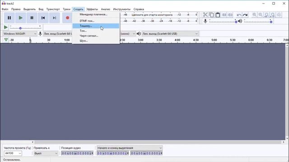Screen dimensions: 289x162
Task: Click the speaker icon beside playback volume slider
Action: click(240, 21)
